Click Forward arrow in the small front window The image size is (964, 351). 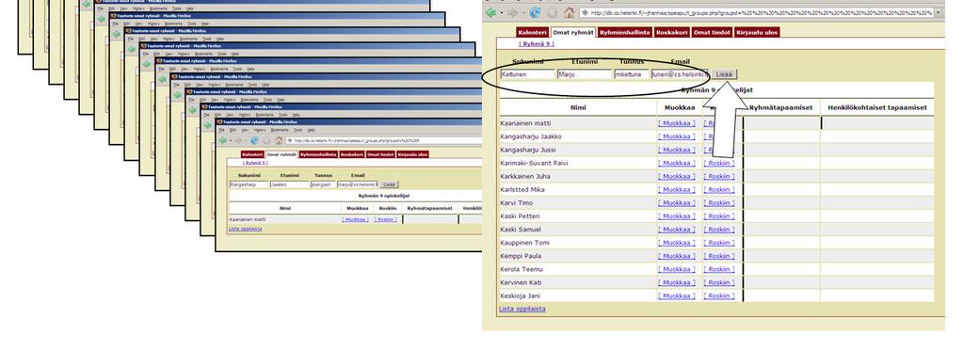238,140
